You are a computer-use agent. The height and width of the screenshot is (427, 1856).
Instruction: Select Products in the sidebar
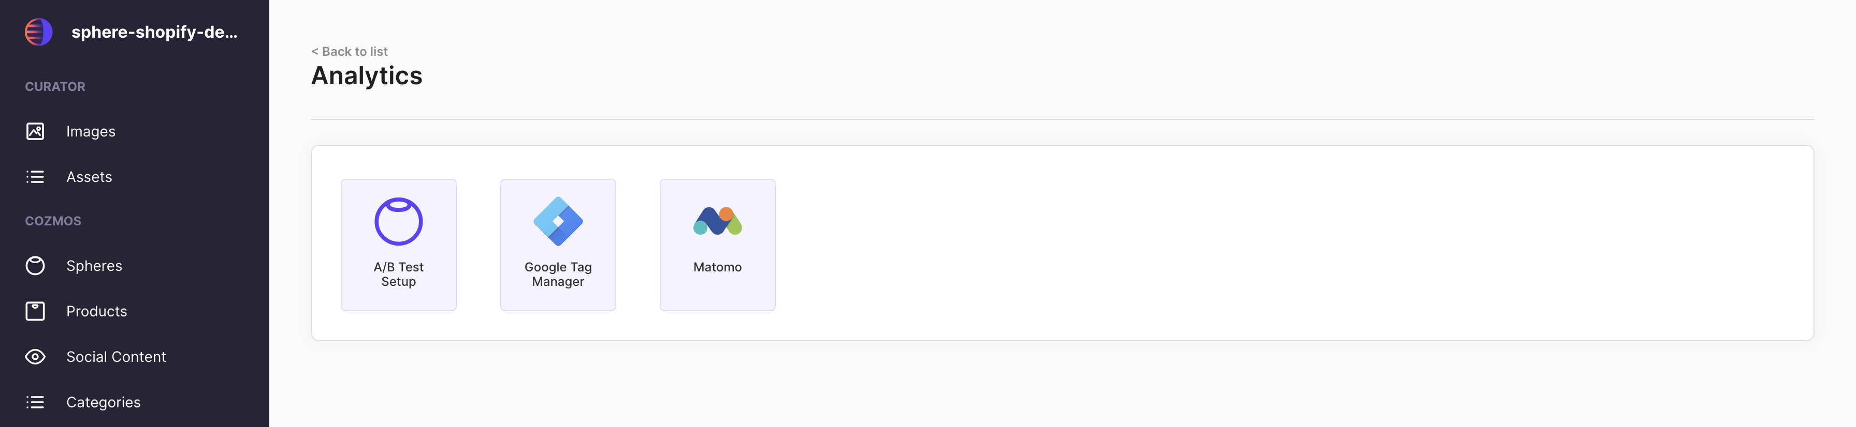coord(96,311)
